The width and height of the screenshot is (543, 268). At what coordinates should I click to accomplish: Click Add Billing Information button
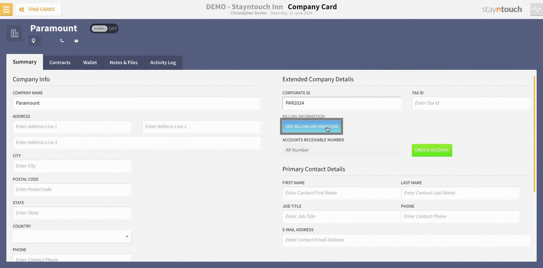click(x=312, y=126)
